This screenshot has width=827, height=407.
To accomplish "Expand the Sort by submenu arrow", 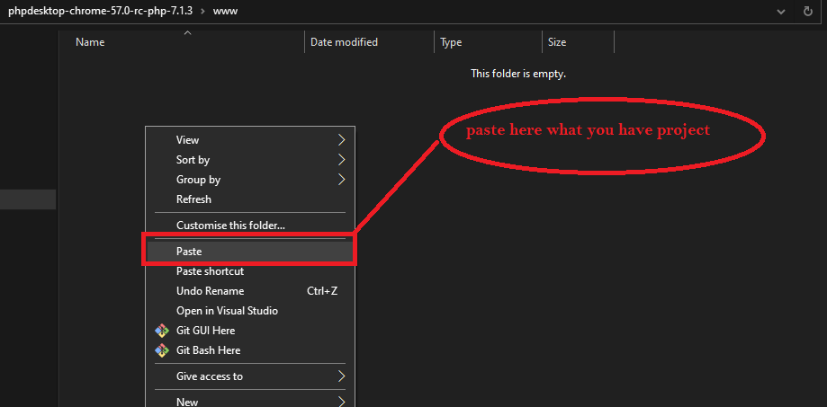I will tap(341, 160).
